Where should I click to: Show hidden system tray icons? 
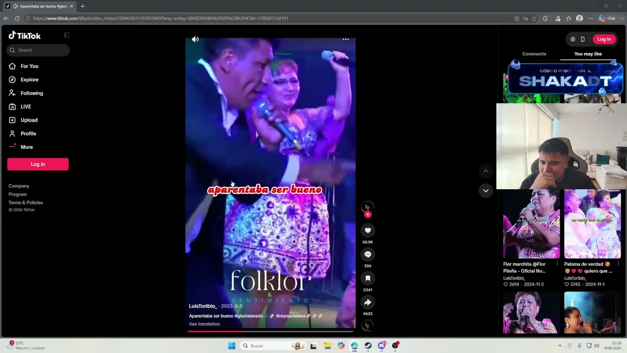pyautogui.click(x=560, y=346)
